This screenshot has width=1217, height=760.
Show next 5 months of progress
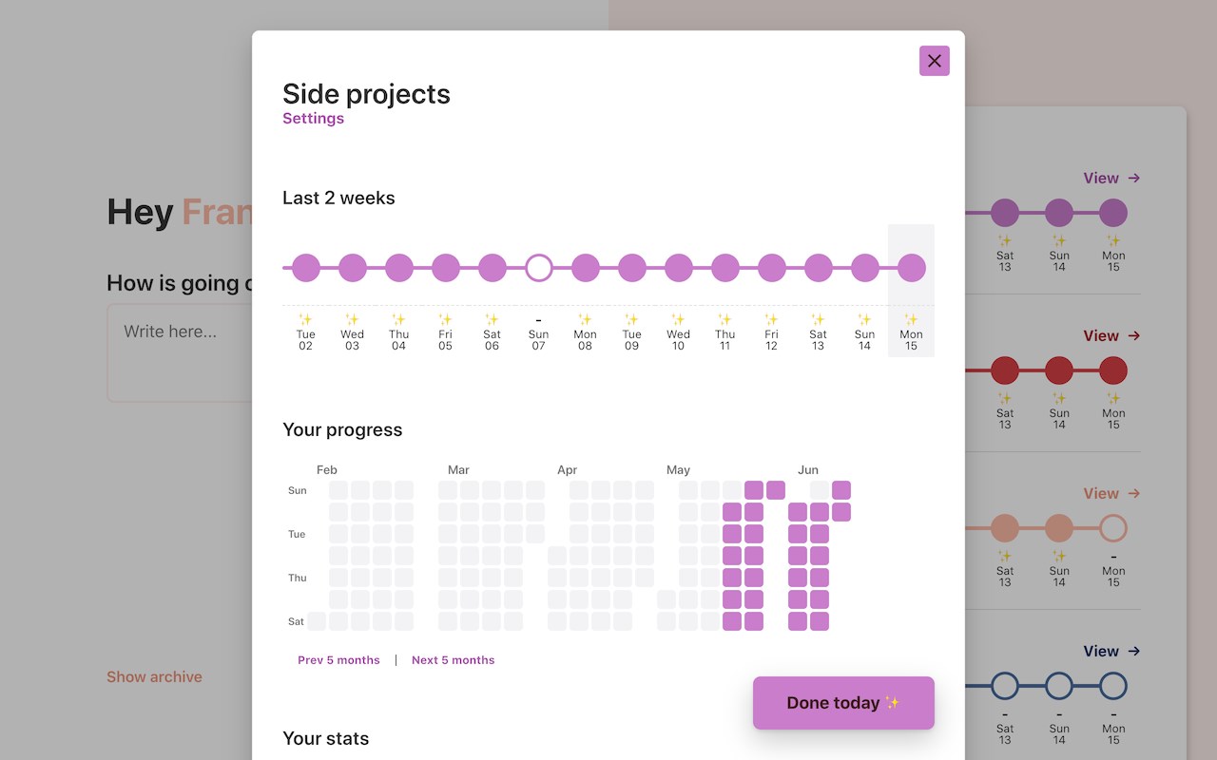tap(453, 660)
